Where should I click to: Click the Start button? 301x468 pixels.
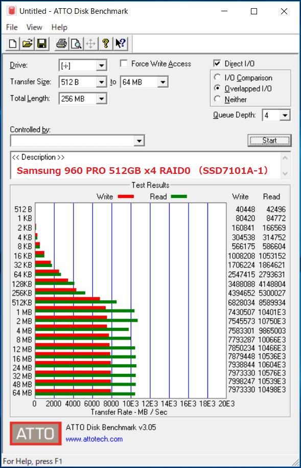pyautogui.click(x=269, y=141)
